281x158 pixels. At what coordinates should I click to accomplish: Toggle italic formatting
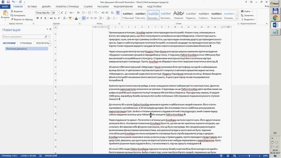[x=41, y=18]
